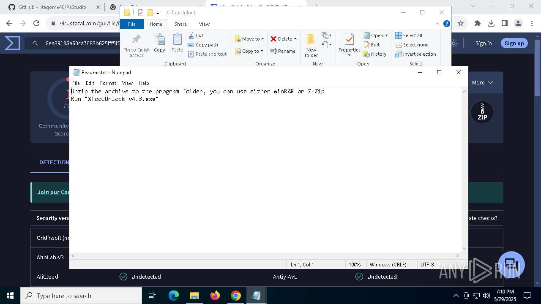Click Join our Community link

tap(54, 192)
